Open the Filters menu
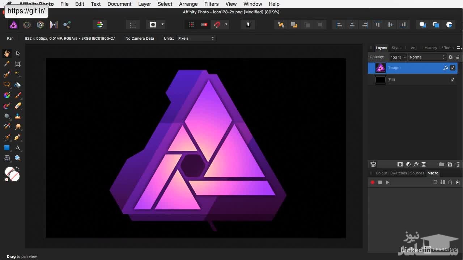The image size is (463, 260). pos(211,4)
